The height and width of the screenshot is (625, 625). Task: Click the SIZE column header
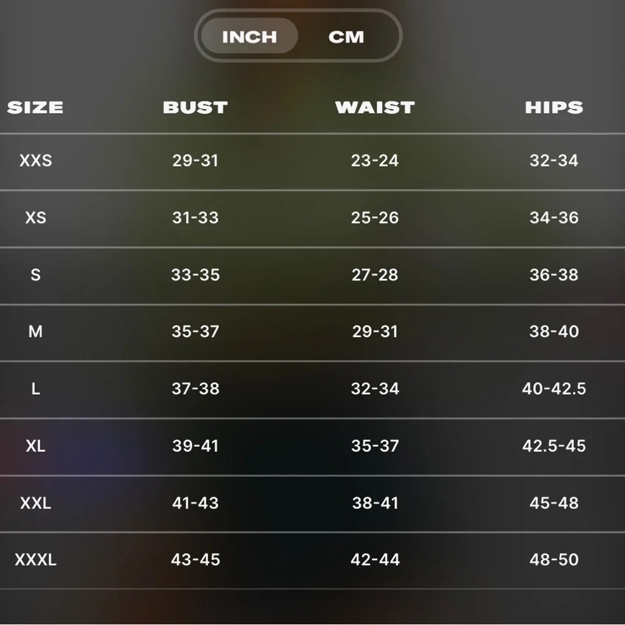(35, 107)
